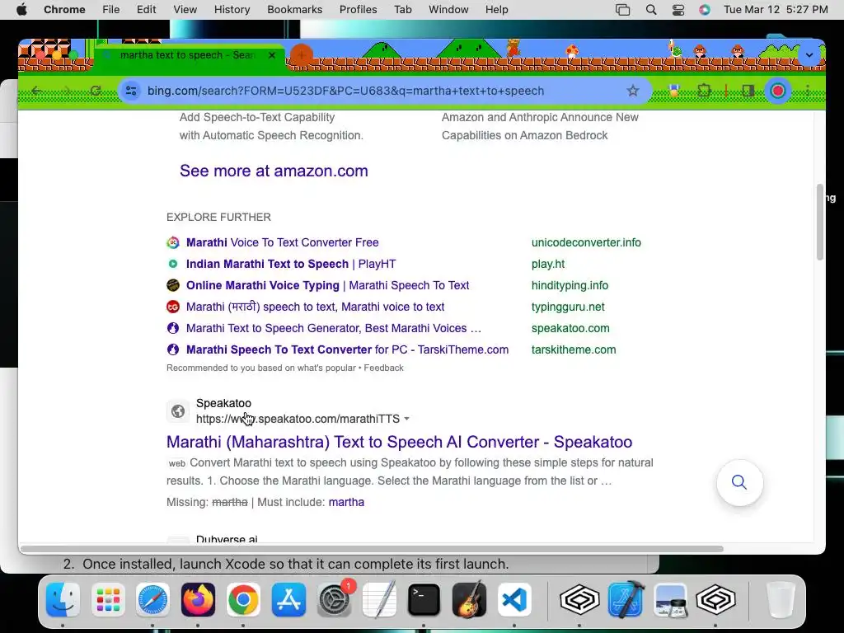Open the Bookmarks menu
Image resolution: width=844 pixels, height=633 pixels.
pos(294,10)
